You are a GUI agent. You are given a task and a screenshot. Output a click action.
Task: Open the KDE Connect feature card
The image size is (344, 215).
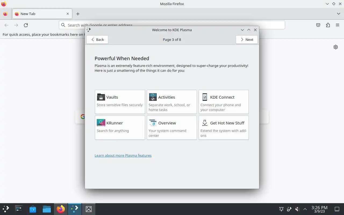click(224, 102)
